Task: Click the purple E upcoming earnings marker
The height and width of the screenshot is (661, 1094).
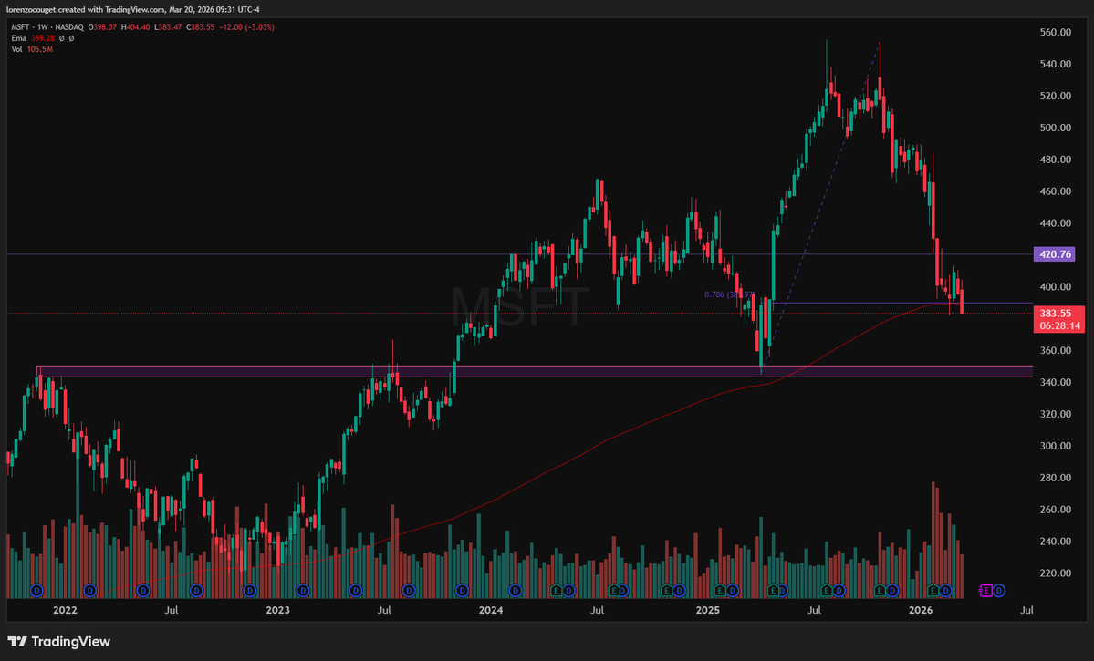Action: (985, 591)
